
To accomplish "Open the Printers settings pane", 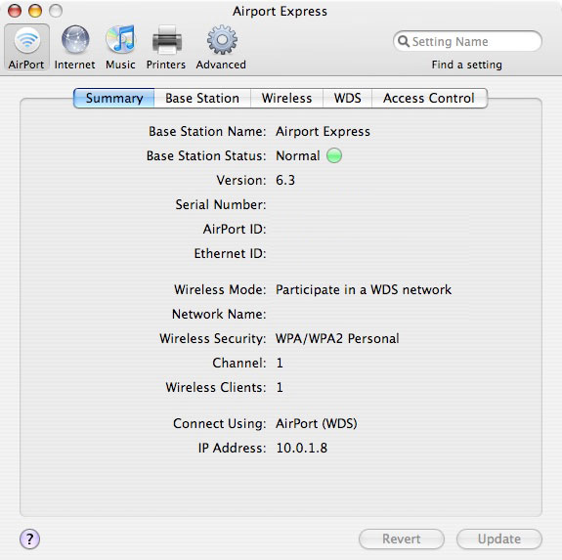I will tap(166, 47).
